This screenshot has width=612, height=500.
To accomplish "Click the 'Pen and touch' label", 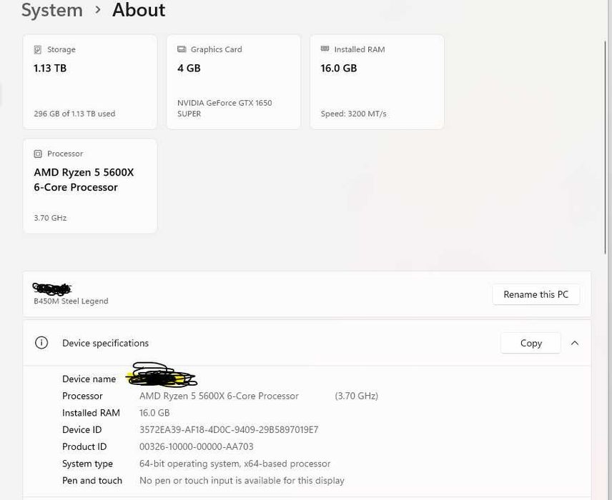I will [x=92, y=481].
